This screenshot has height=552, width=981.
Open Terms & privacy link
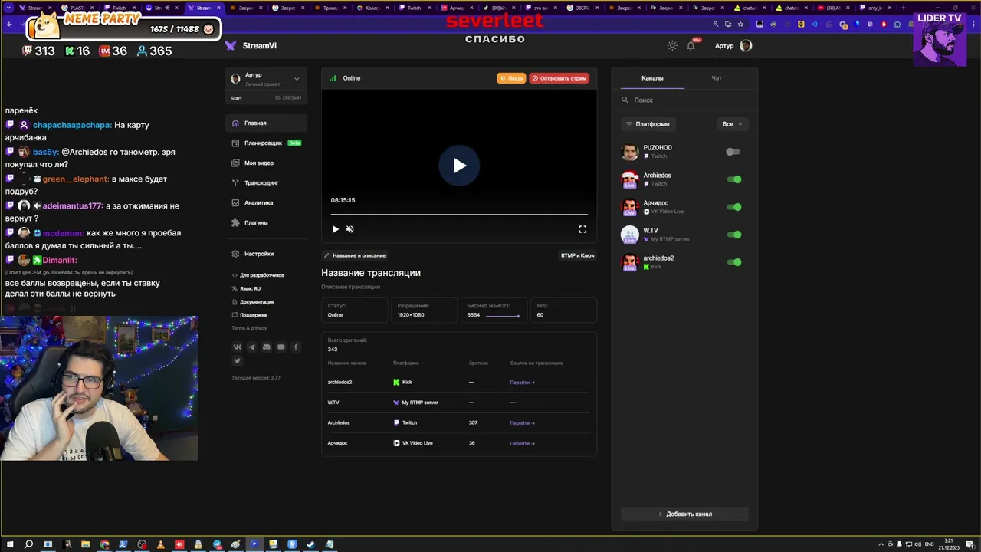coord(249,327)
